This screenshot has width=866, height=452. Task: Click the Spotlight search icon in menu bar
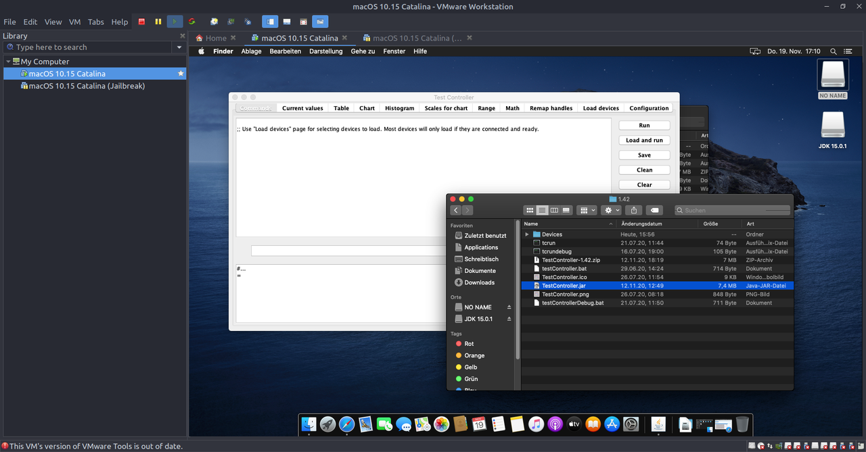tap(833, 51)
